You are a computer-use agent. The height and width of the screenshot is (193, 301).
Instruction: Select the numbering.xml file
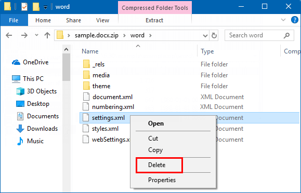click(x=113, y=107)
